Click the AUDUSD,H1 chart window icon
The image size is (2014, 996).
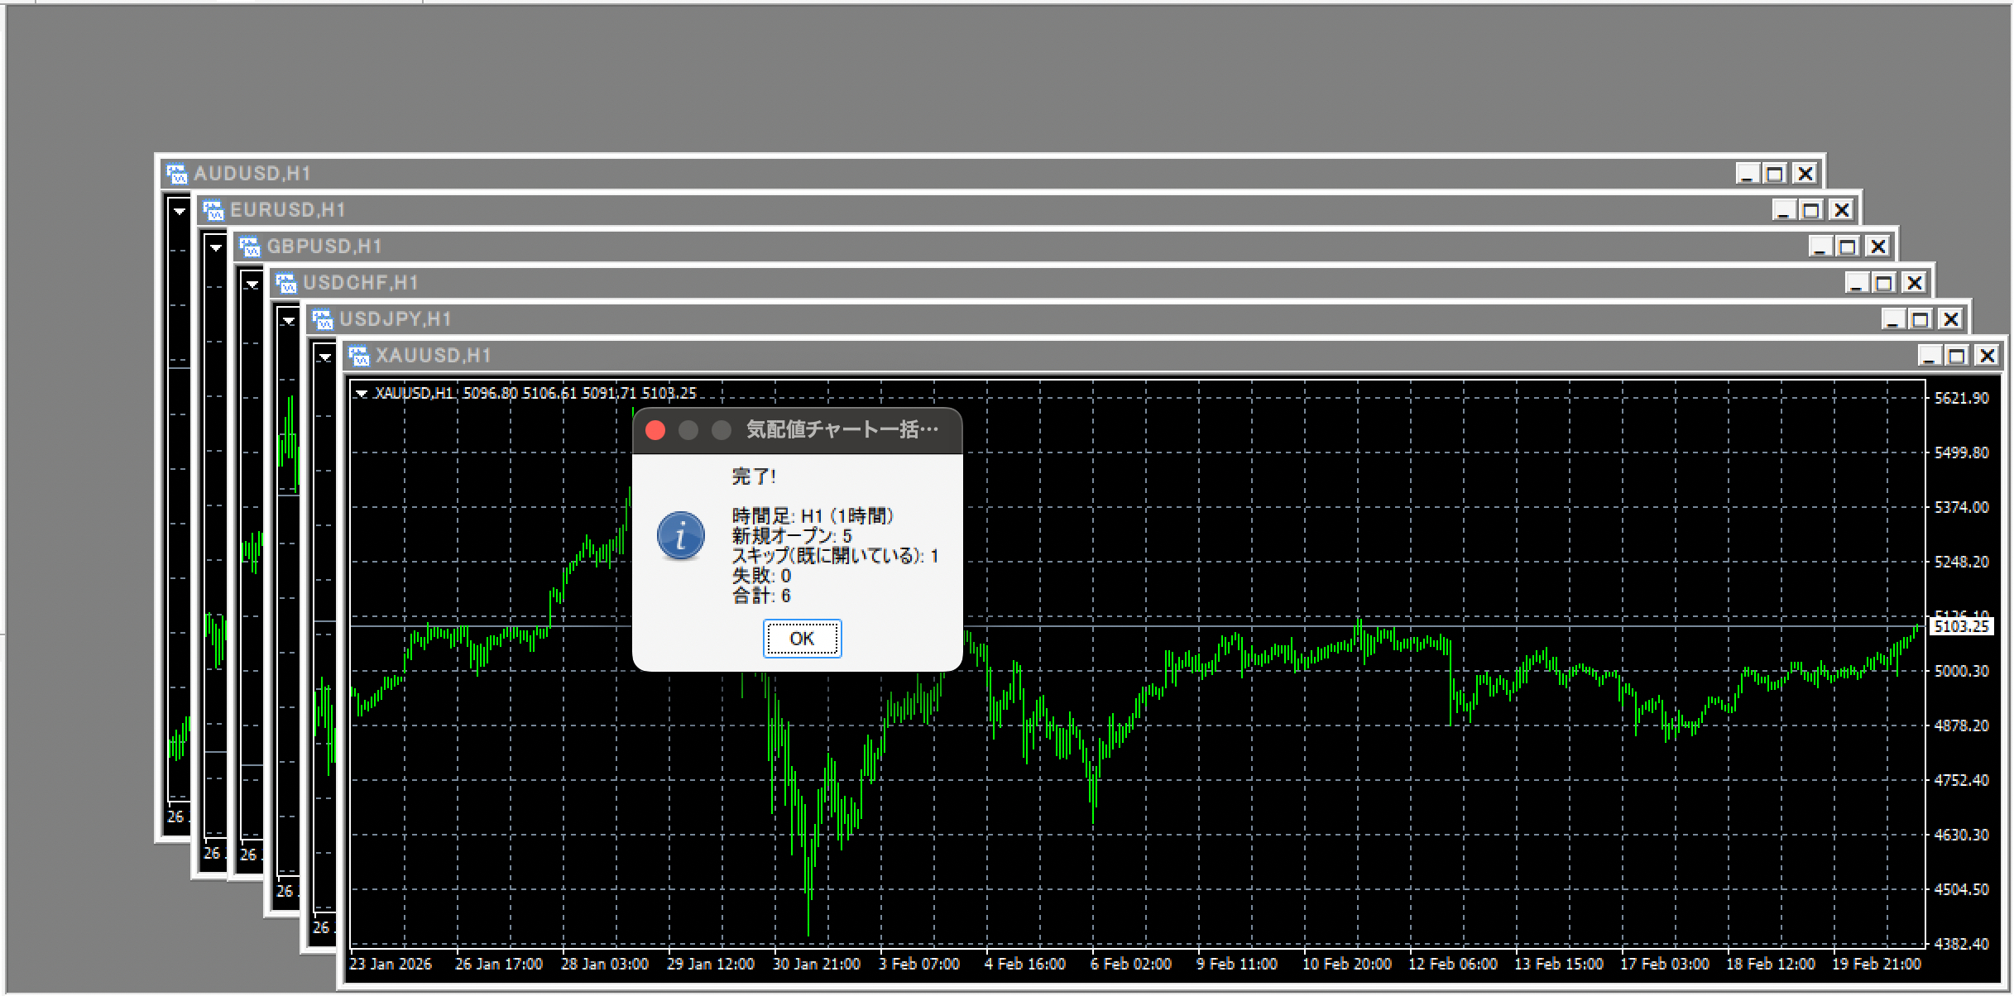(x=176, y=174)
